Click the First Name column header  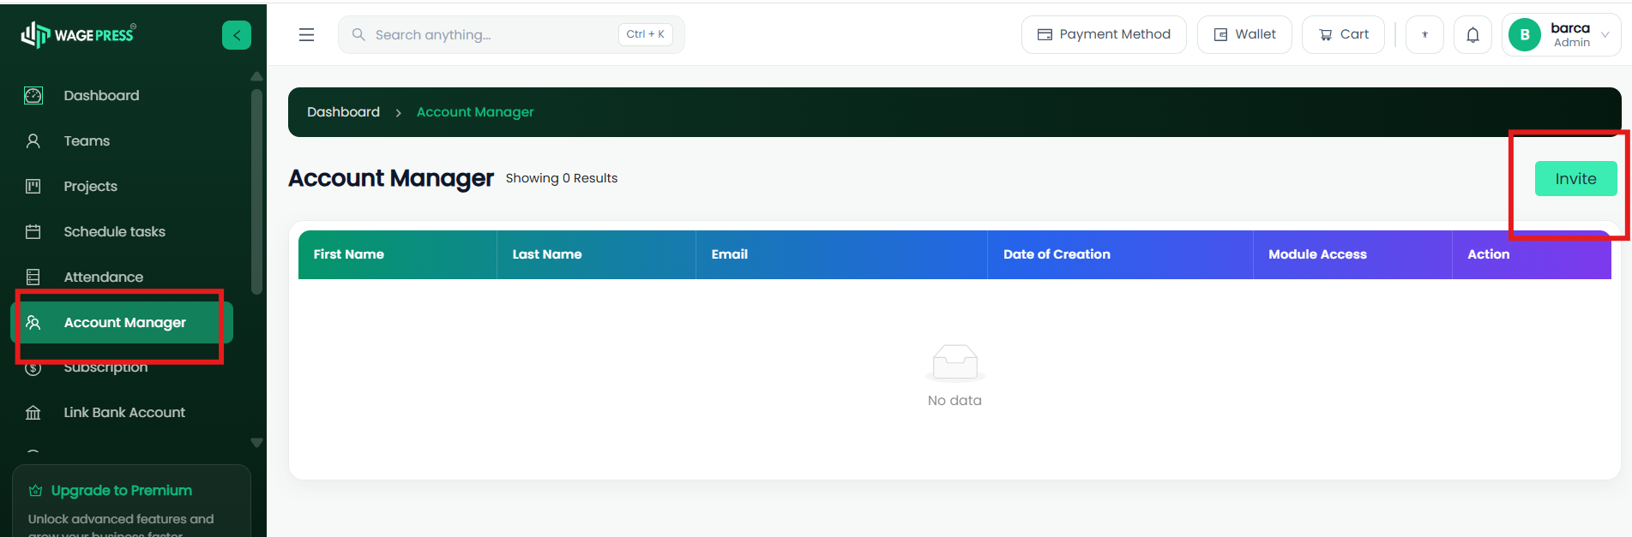[x=398, y=254]
